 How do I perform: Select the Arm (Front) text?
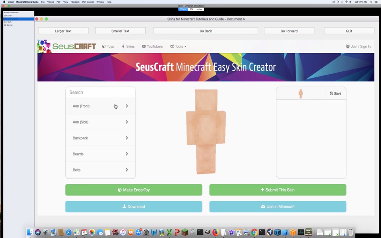tap(81, 106)
